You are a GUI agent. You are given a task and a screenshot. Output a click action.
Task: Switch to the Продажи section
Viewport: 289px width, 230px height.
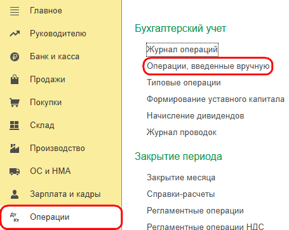48,80
